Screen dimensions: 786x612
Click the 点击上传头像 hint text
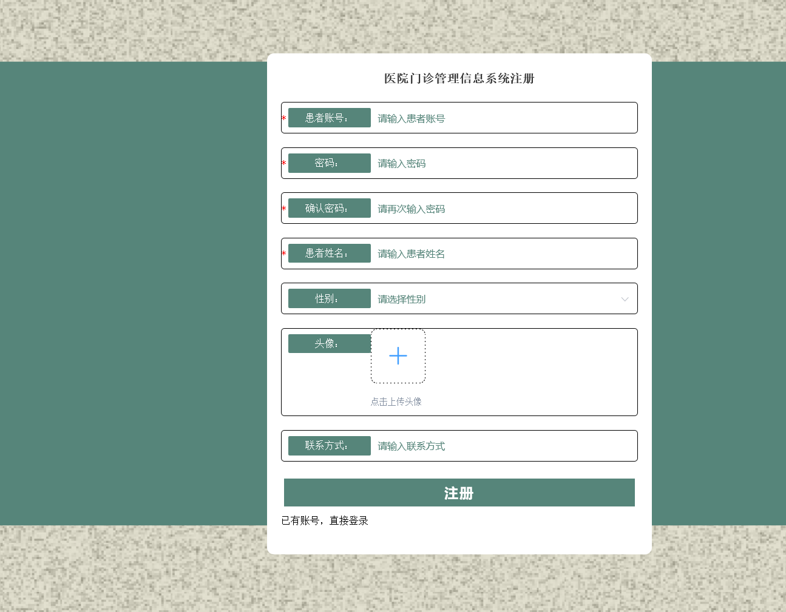(x=396, y=402)
